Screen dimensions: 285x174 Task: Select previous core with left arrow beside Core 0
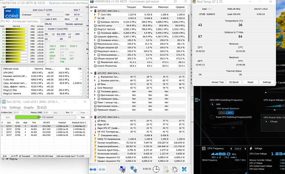(x=231, y=149)
